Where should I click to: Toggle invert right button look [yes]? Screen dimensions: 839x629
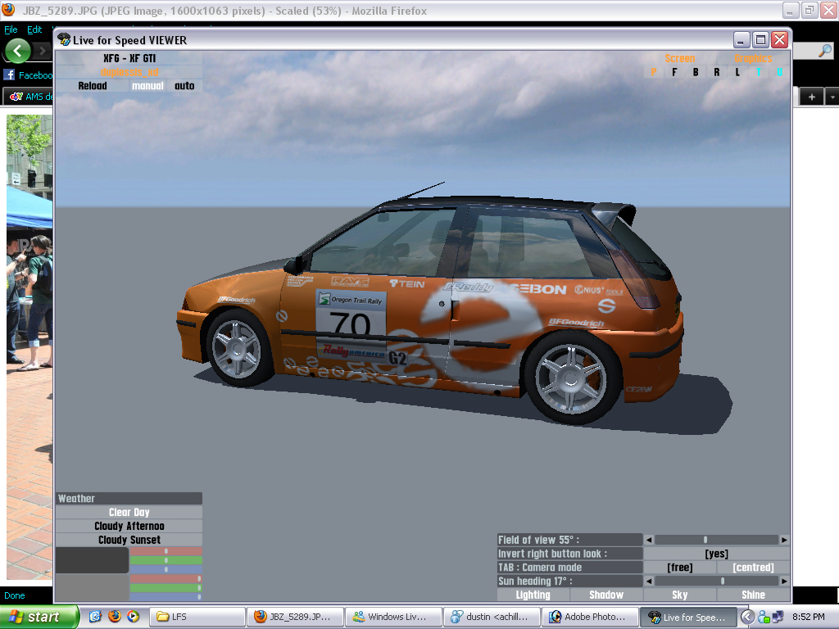pyautogui.click(x=716, y=554)
